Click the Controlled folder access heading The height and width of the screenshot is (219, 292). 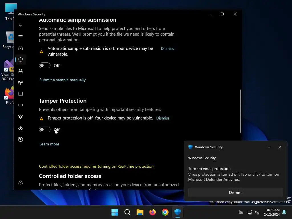[70, 176]
